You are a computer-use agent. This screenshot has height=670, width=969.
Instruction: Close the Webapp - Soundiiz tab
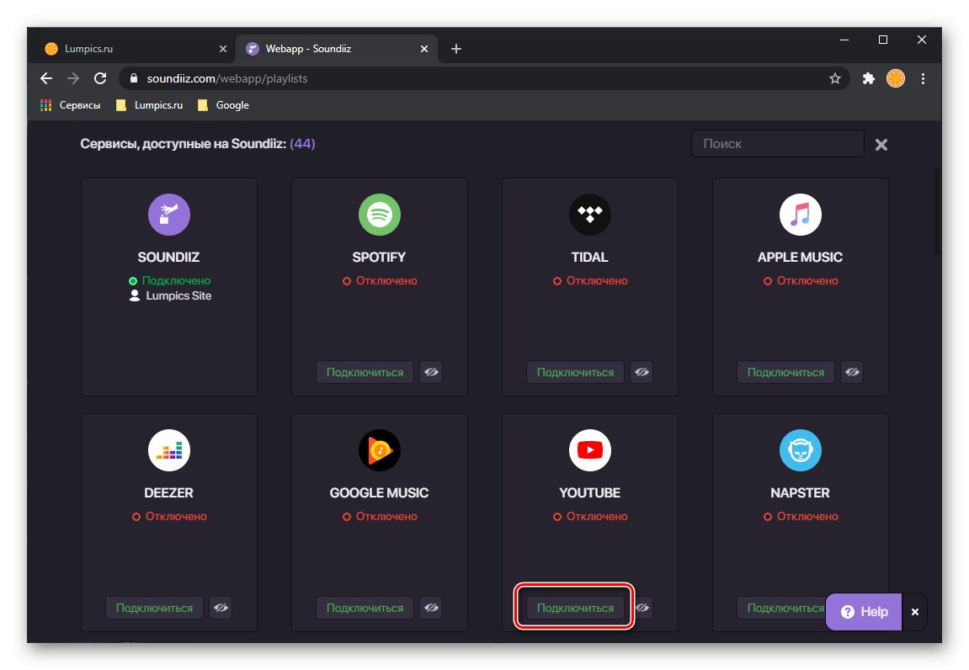[x=424, y=49]
